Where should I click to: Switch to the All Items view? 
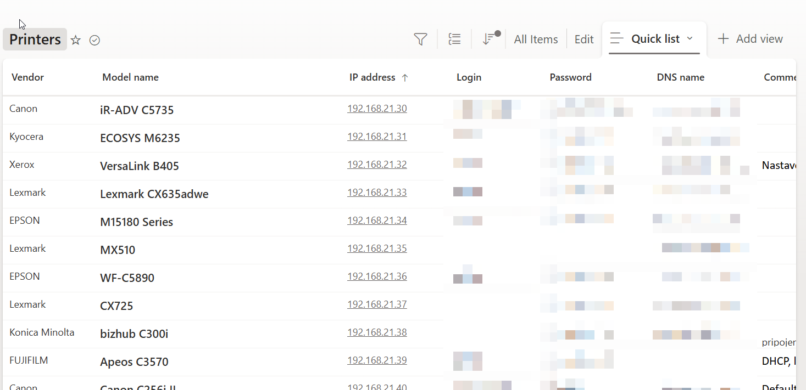tap(536, 39)
